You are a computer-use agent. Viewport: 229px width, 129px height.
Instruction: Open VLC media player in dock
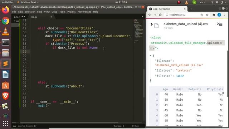point(6,32)
